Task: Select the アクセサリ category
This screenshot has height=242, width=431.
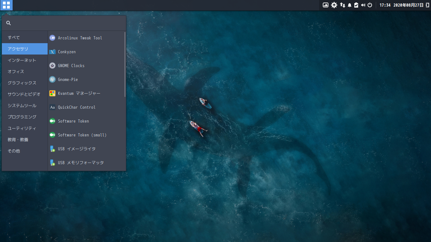Action: 25,49
